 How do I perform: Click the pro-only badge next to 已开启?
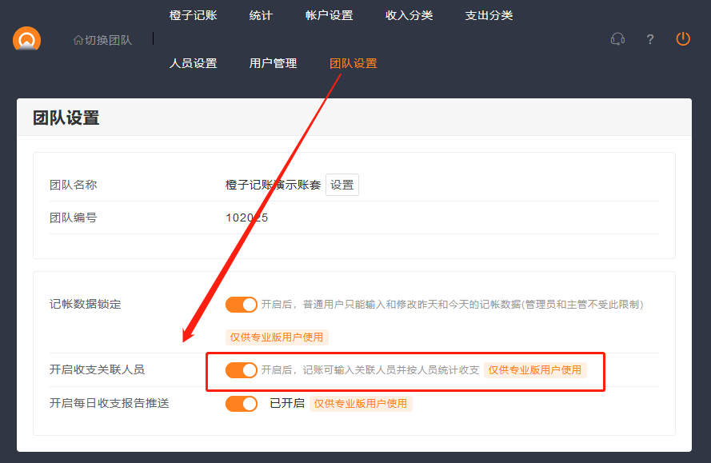point(361,404)
